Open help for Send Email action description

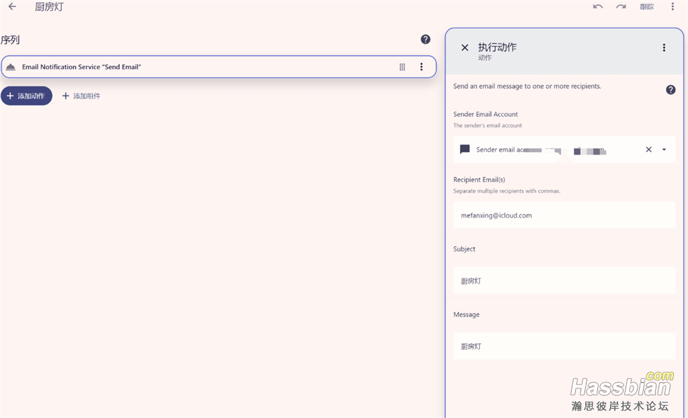point(671,89)
